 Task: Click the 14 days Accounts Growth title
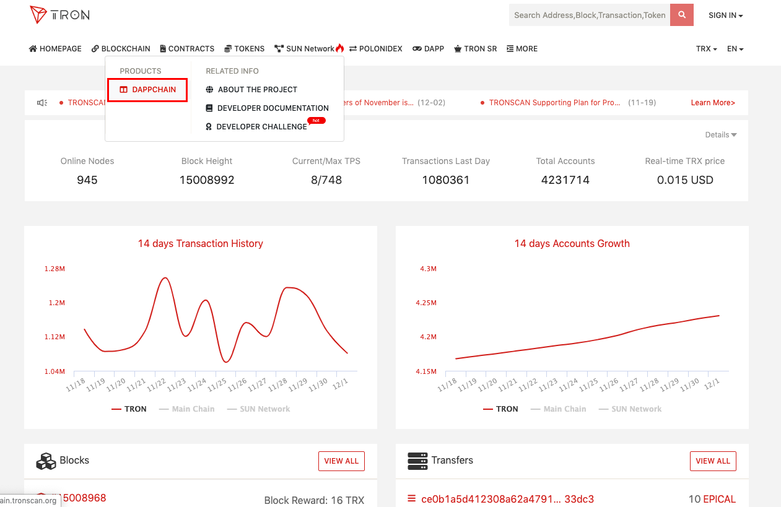(x=572, y=244)
